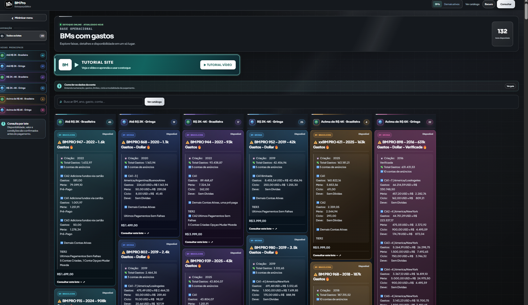Switch to the BMs tab
Image resolution: width=528 pixels, height=305 pixels.
coord(437,4)
